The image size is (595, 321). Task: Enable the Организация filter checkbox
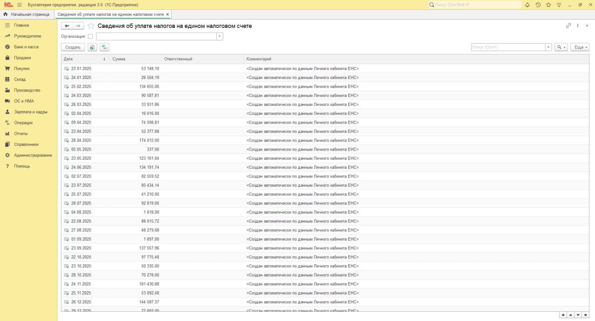pyautogui.click(x=90, y=36)
